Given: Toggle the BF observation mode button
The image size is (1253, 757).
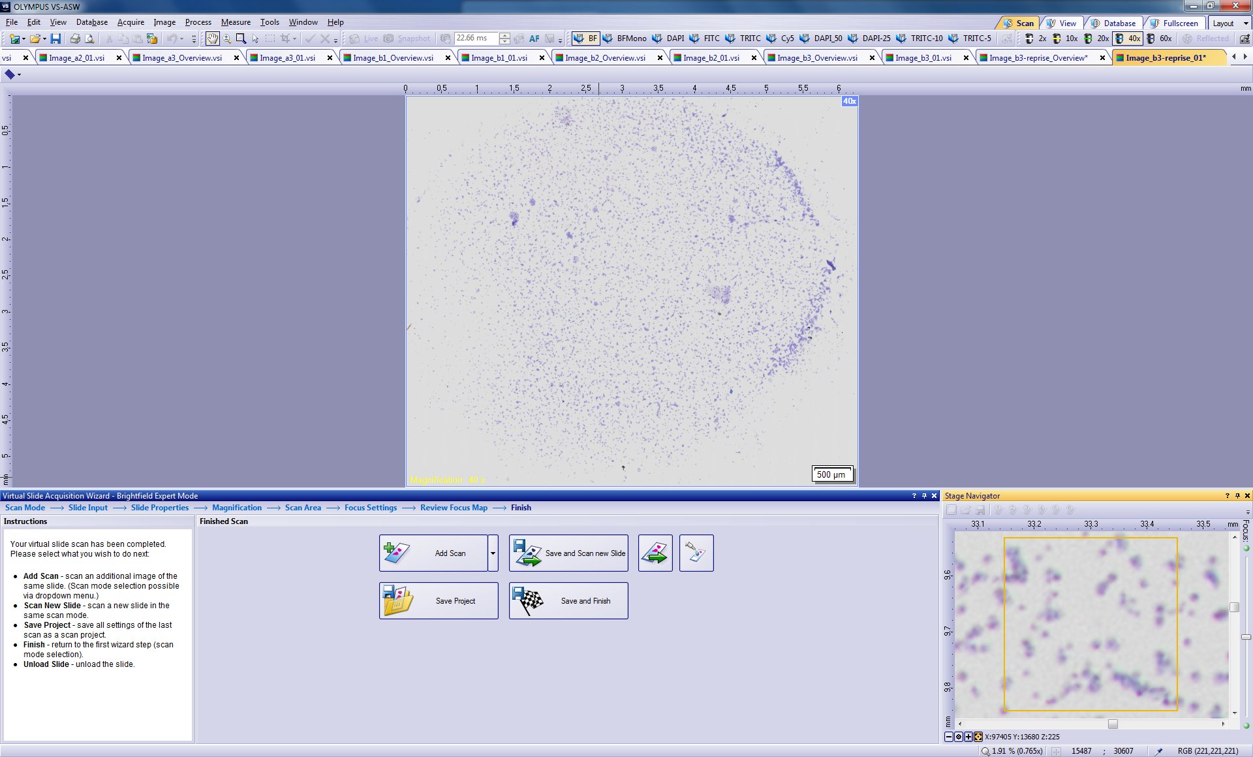Looking at the screenshot, I should tap(585, 39).
